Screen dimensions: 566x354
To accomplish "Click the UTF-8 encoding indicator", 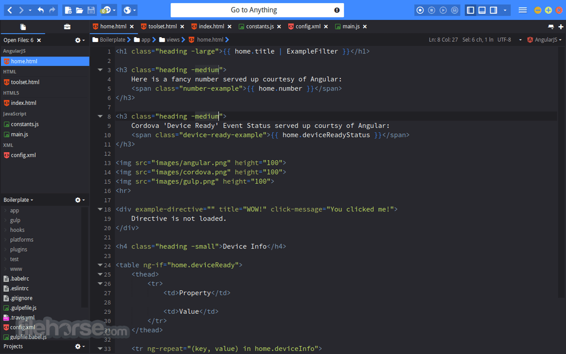I will point(503,39).
